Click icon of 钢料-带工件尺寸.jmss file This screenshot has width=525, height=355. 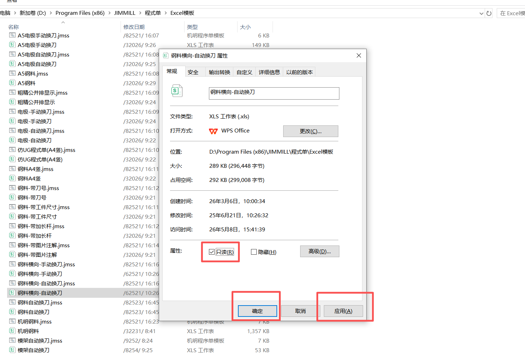click(12, 207)
